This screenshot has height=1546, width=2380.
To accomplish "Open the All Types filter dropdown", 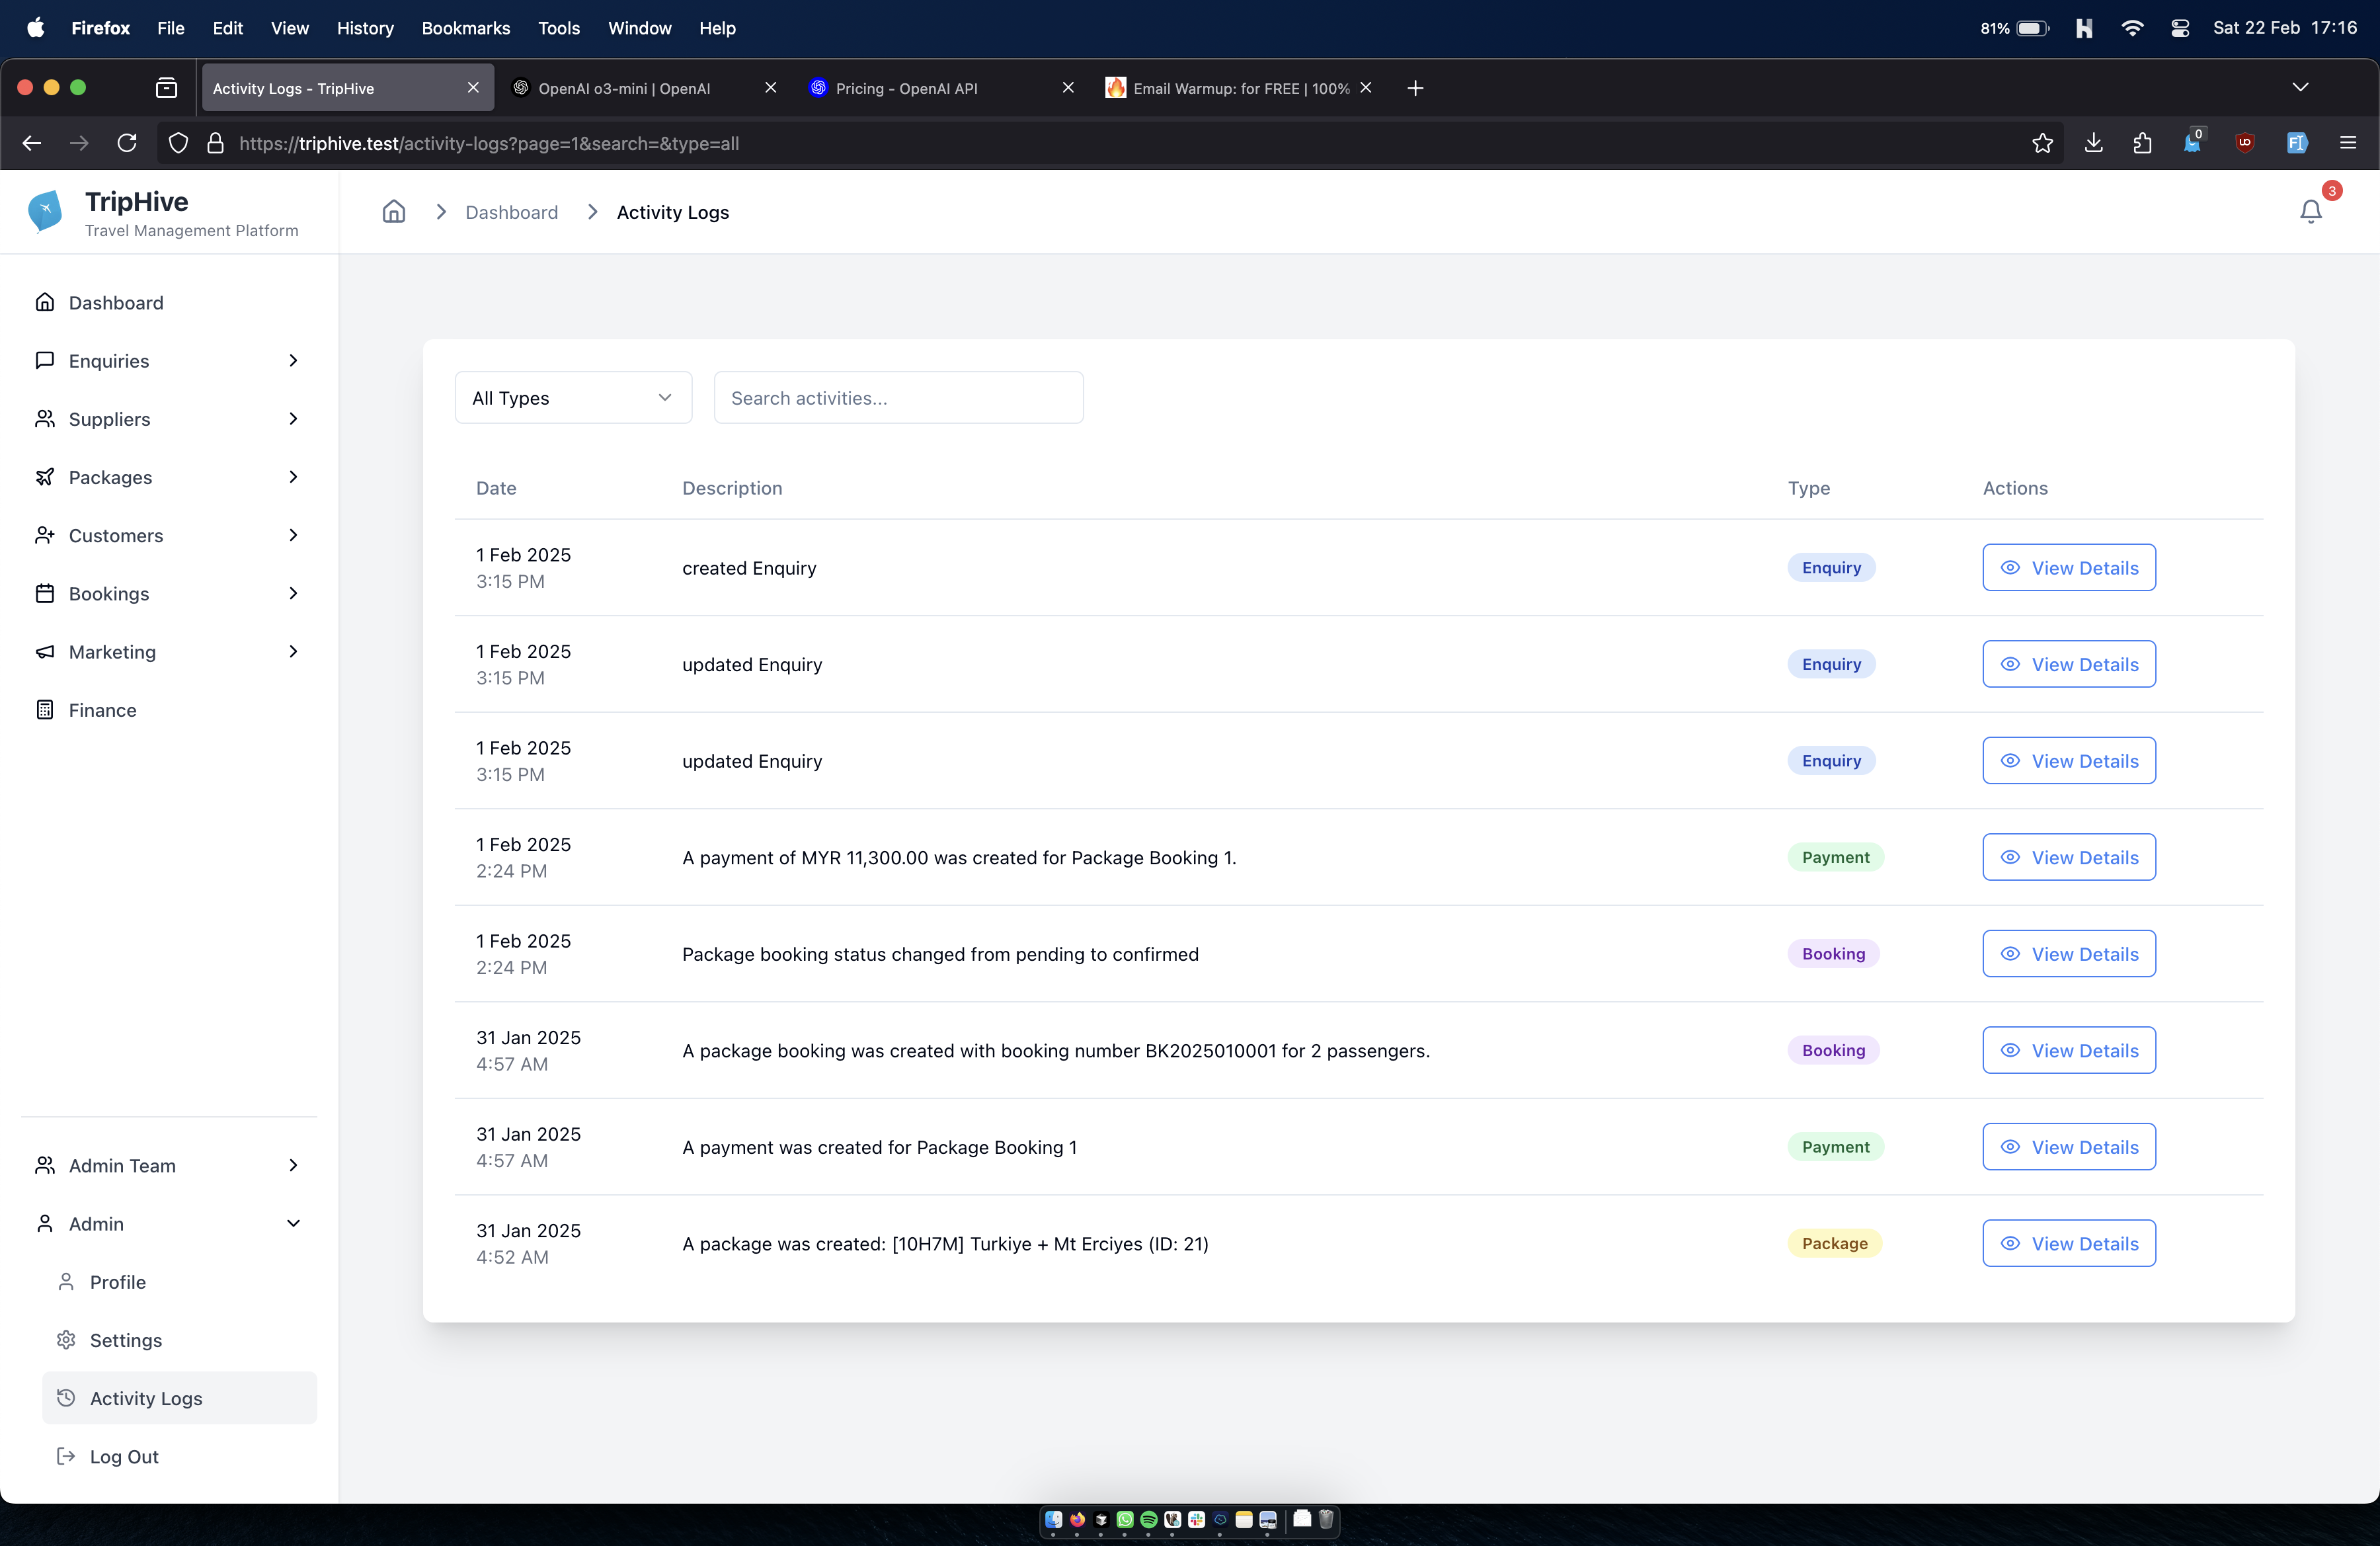I will pyautogui.click(x=573, y=397).
